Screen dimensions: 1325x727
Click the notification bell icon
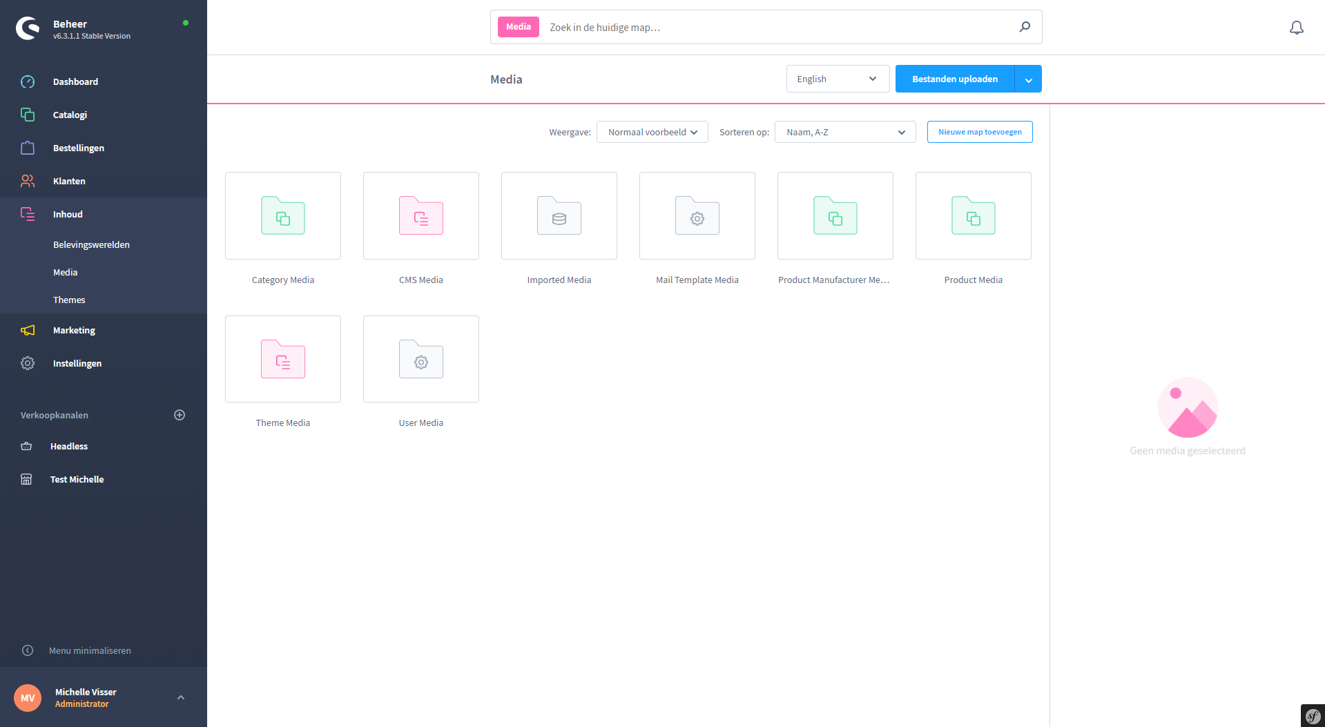point(1296,28)
